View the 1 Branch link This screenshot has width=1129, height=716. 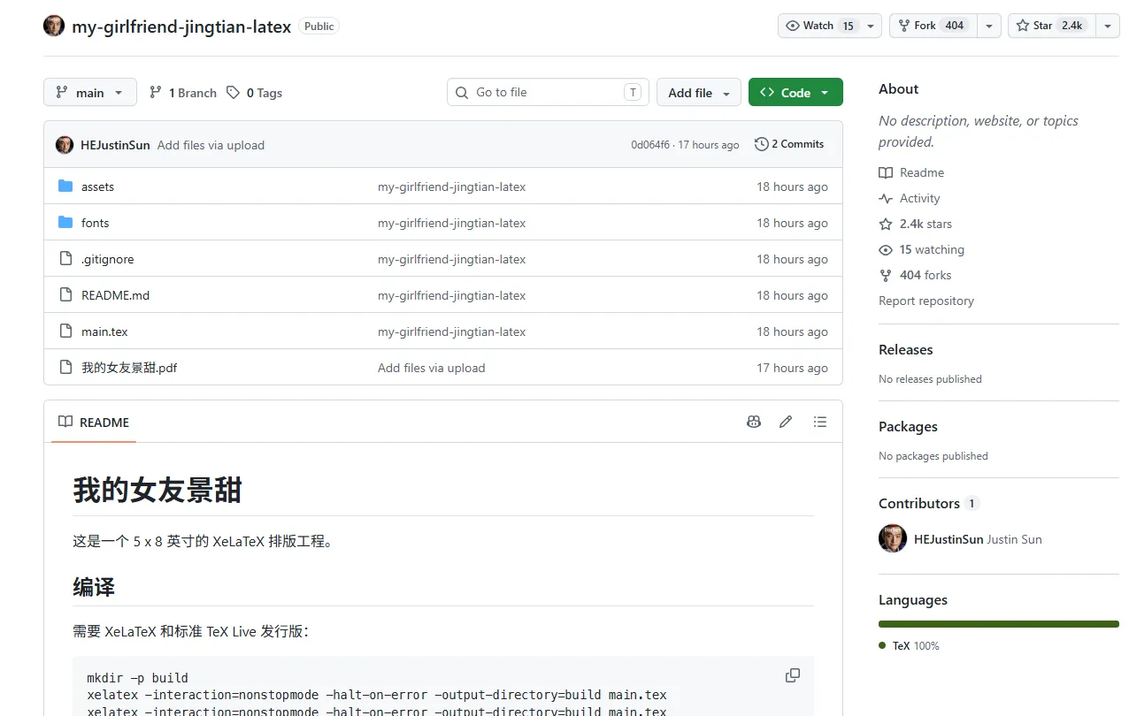pyautogui.click(x=183, y=93)
